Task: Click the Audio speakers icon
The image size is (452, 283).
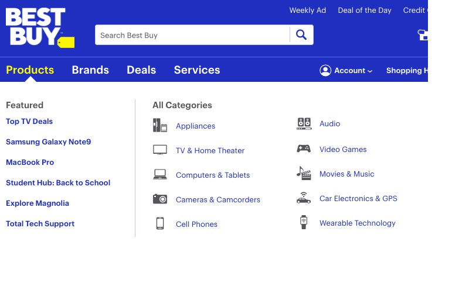Action: coord(304,124)
